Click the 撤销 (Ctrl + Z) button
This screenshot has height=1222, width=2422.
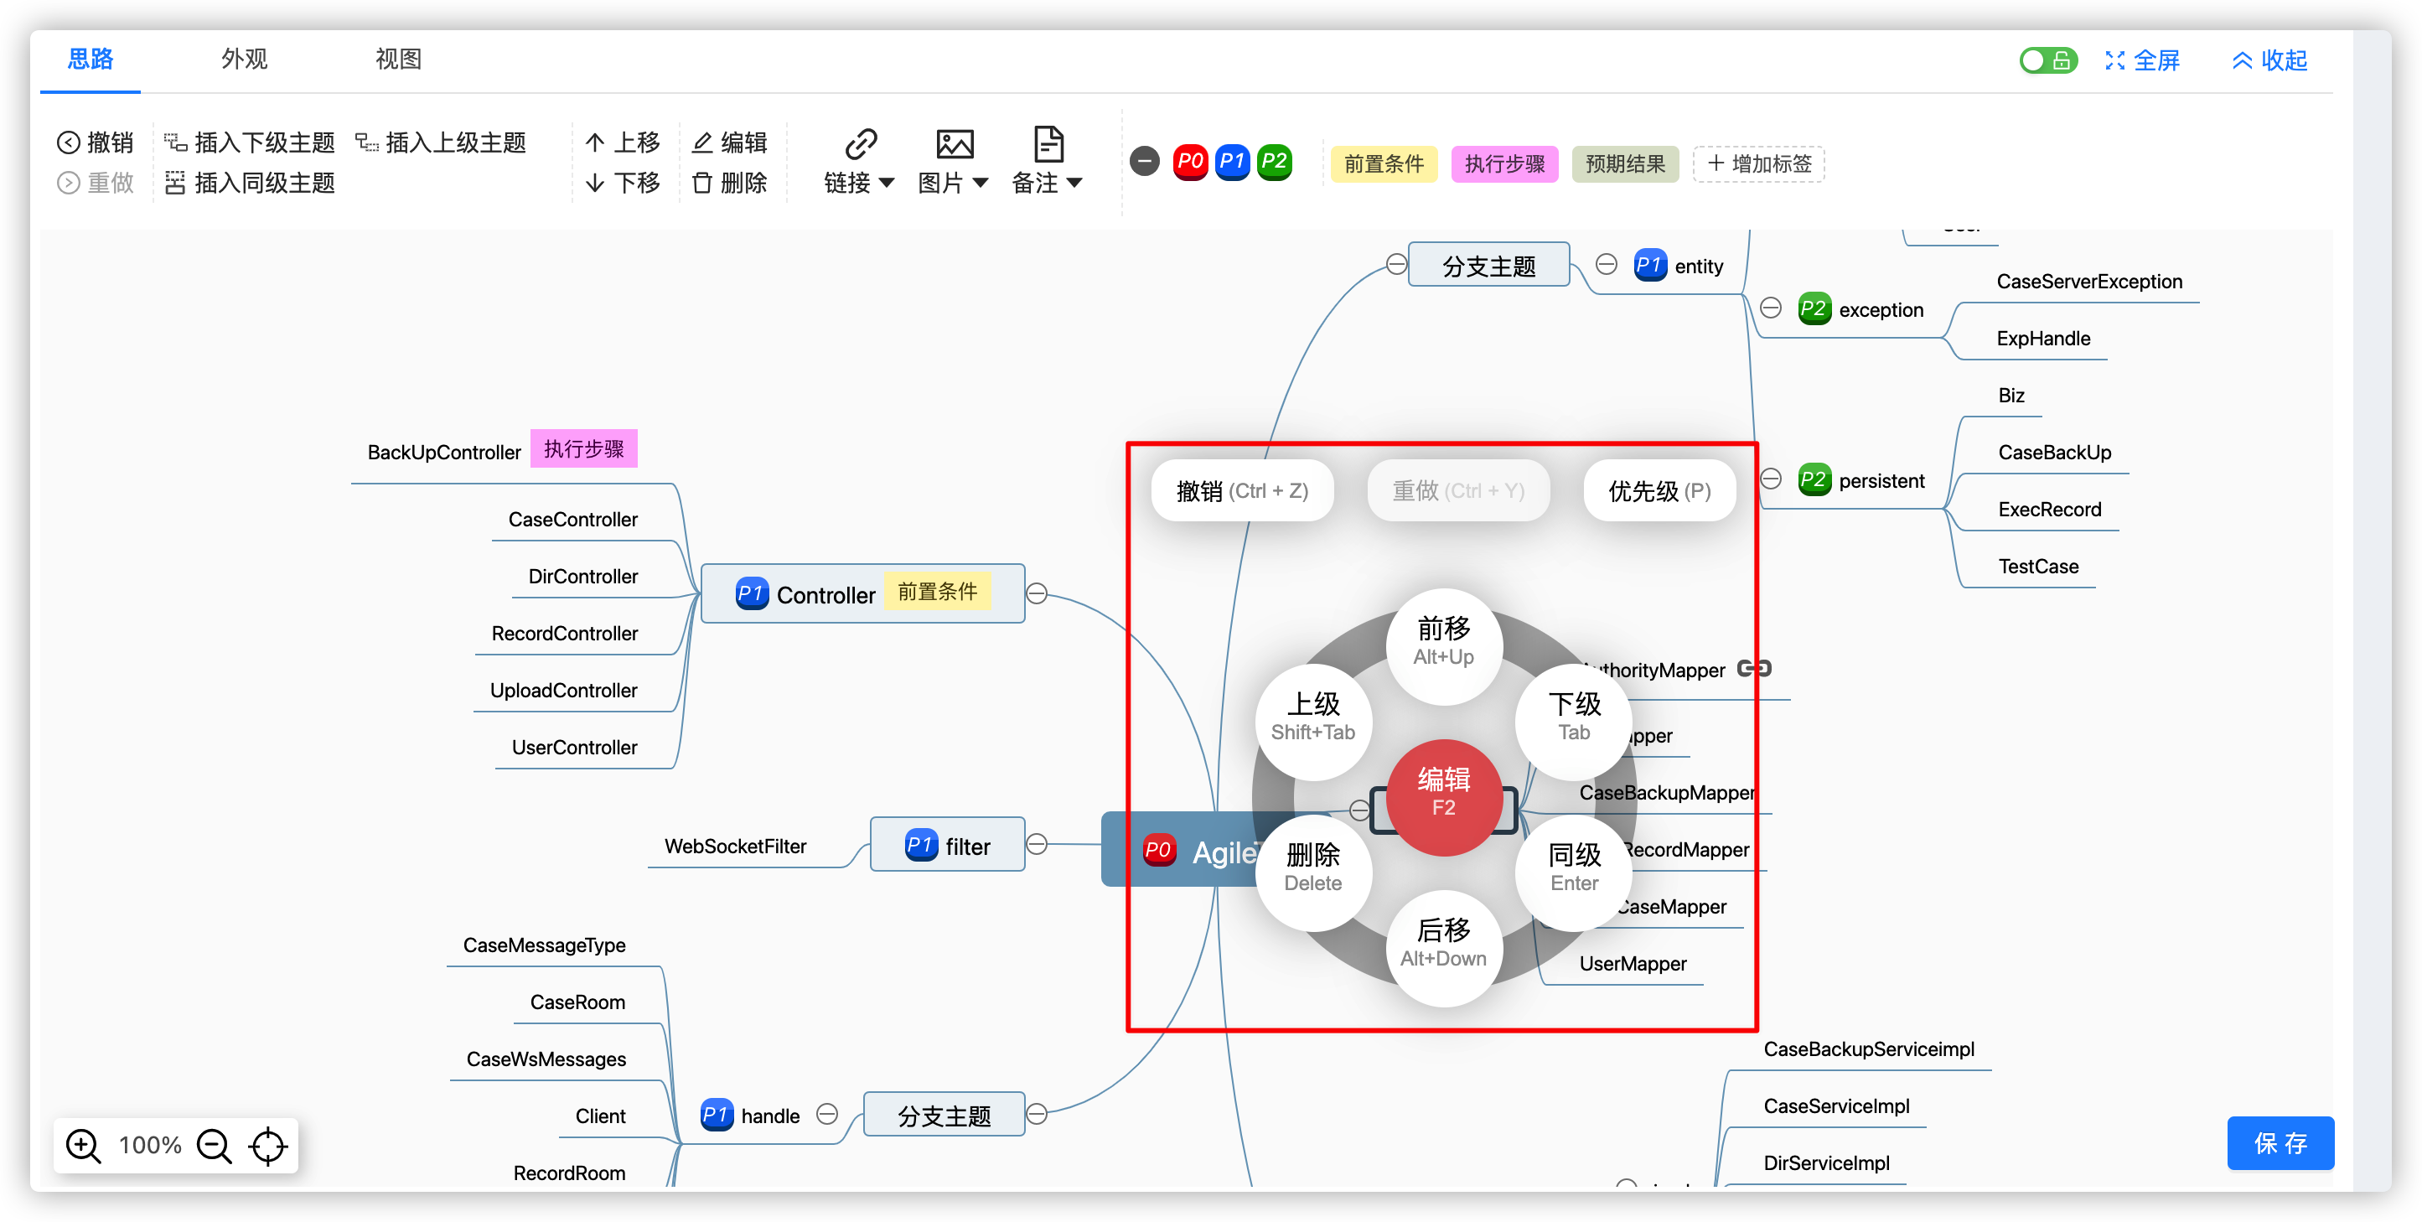[1242, 490]
